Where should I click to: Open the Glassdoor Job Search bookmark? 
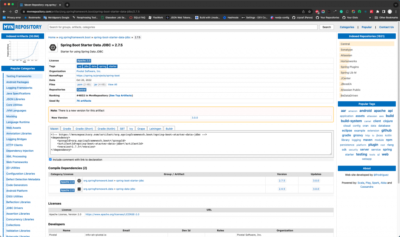pos(114,18)
